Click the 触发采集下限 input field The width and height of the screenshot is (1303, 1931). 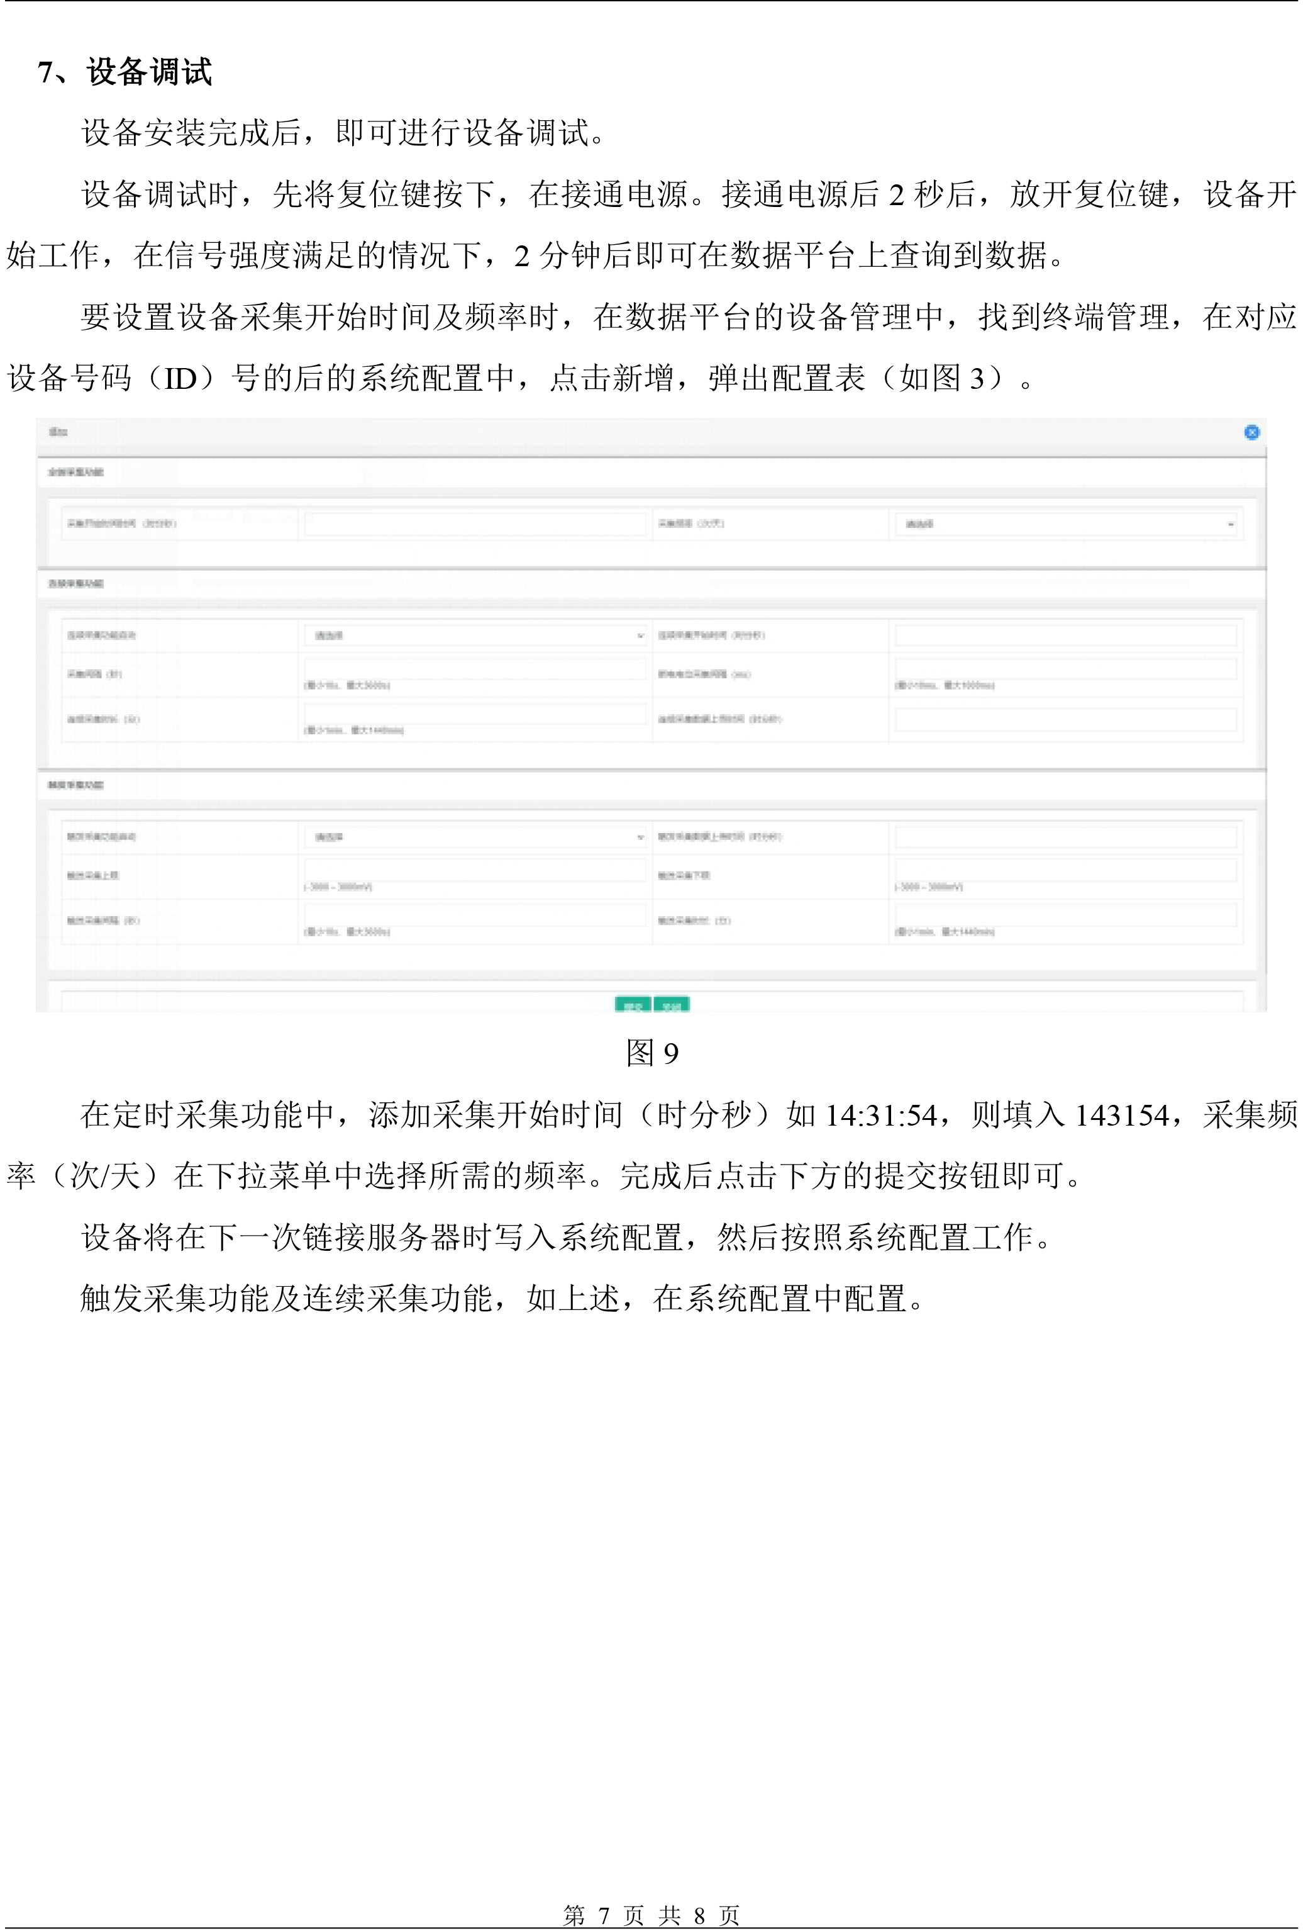coord(1065,870)
